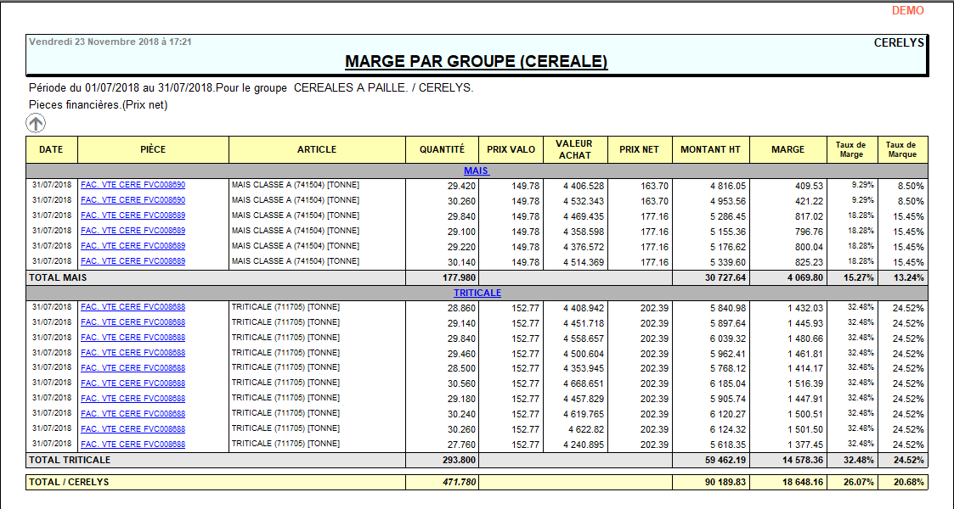
Task: Click the MONTANT HT column header
Action: point(710,149)
